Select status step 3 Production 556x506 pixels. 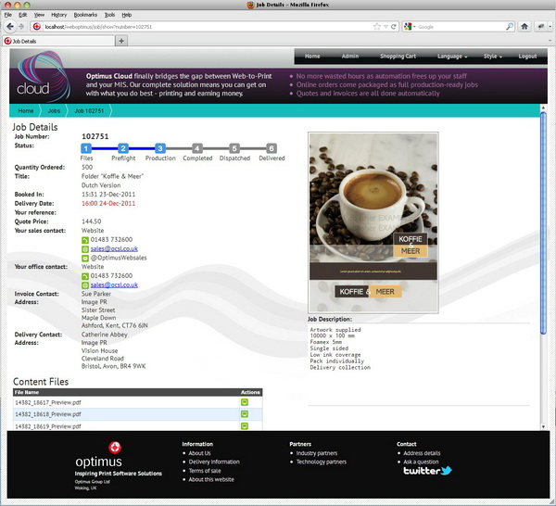coord(160,147)
